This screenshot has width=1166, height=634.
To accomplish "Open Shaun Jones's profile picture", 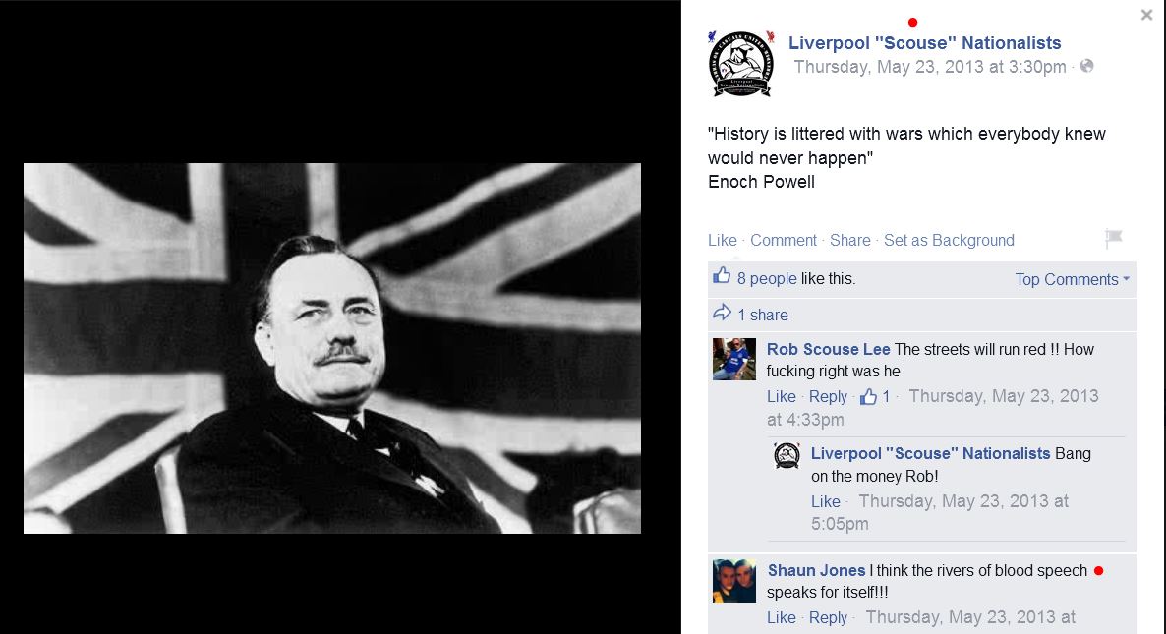I will click(734, 581).
